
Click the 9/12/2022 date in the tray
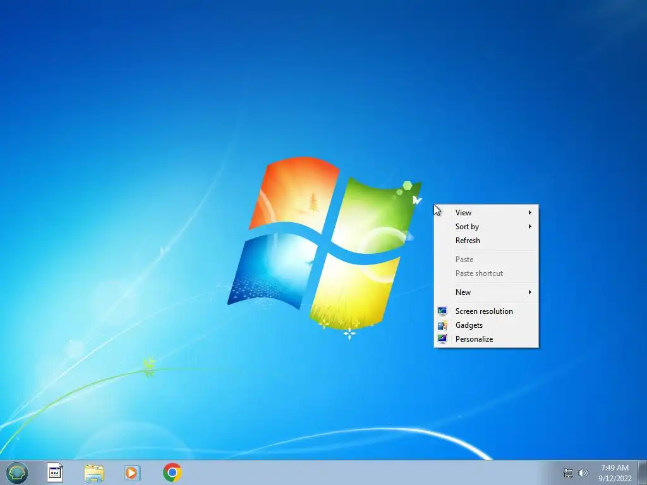pos(615,479)
